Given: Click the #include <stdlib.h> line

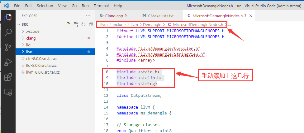Looking at the screenshot, I should tap(139, 78).
